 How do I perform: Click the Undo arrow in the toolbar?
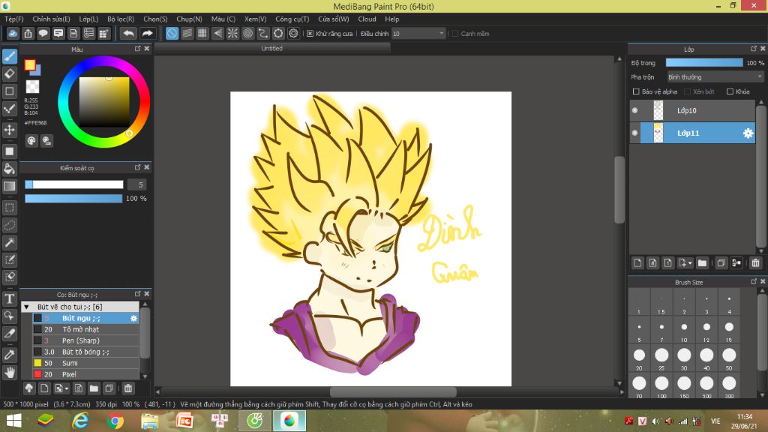coord(128,33)
